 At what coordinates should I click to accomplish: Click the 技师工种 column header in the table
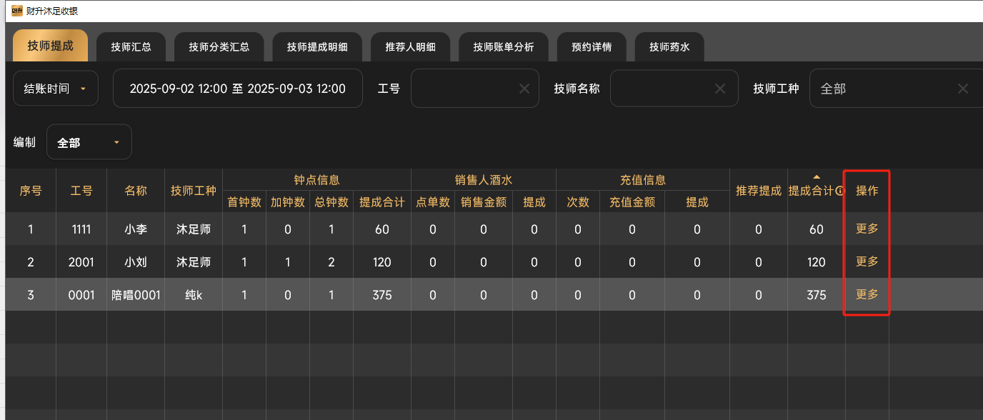pyautogui.click(x=194, y=191)
